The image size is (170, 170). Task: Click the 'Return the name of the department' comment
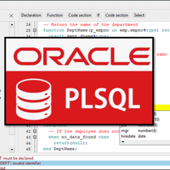tap(91, 25)
